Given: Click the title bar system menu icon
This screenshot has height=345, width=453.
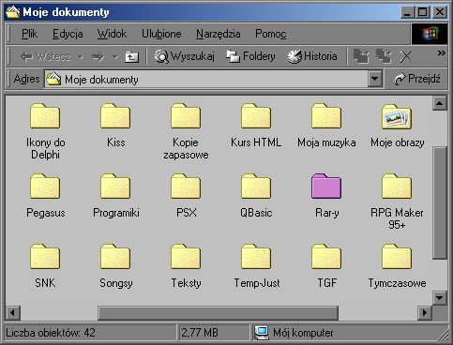Looking at the screenshot, I should click(13, 12).
